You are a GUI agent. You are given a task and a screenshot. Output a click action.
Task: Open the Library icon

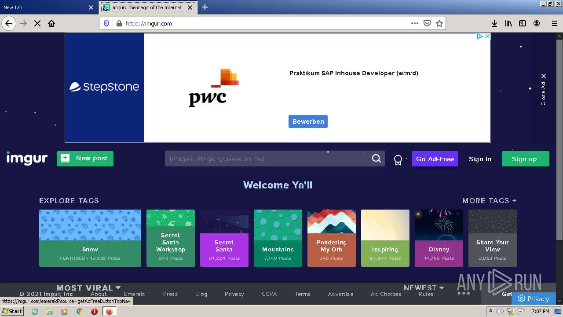tap(508, 23)
